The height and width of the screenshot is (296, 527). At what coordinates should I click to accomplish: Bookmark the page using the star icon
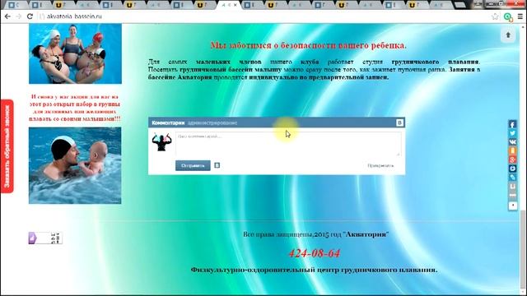click(495, 16)
